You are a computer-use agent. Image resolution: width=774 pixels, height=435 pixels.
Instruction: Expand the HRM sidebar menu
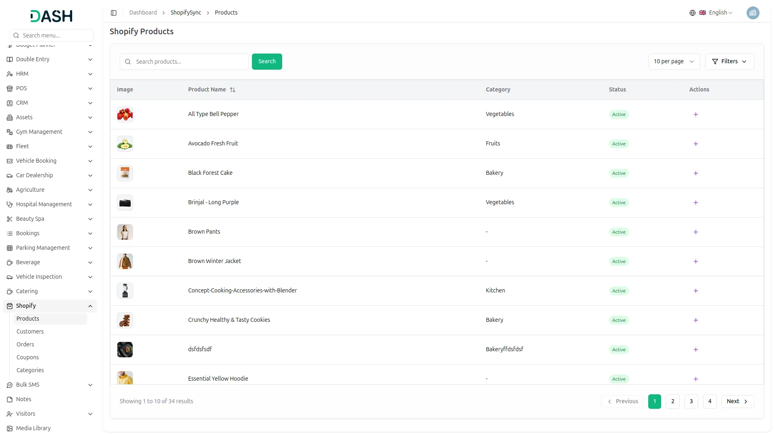click(50, 74)
